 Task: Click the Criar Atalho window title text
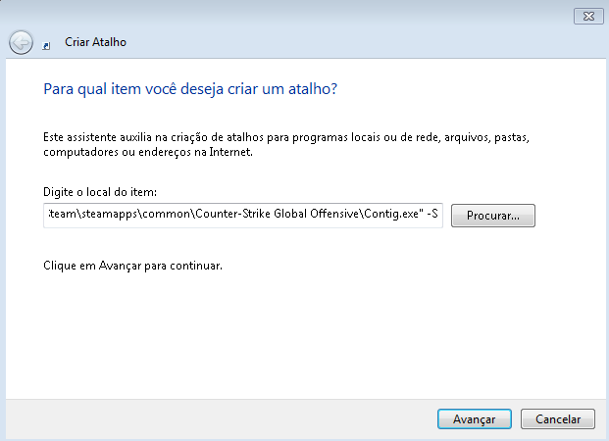pyautogui.click(x=96, y=43)
